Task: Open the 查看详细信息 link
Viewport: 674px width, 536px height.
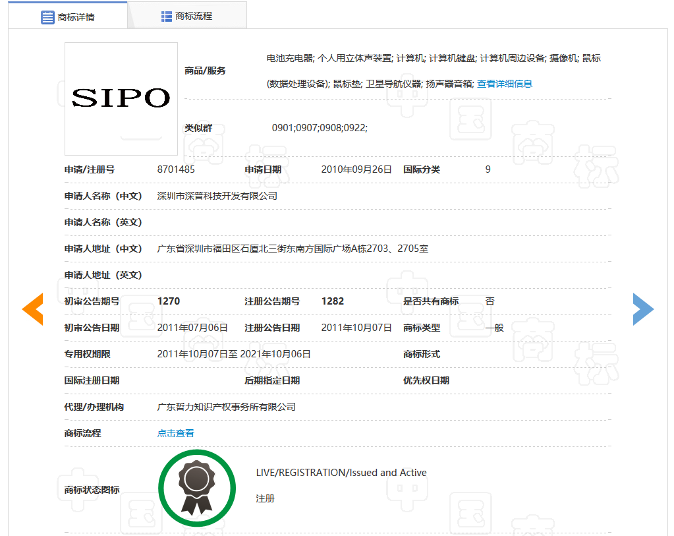Action: tap(505, 84)
